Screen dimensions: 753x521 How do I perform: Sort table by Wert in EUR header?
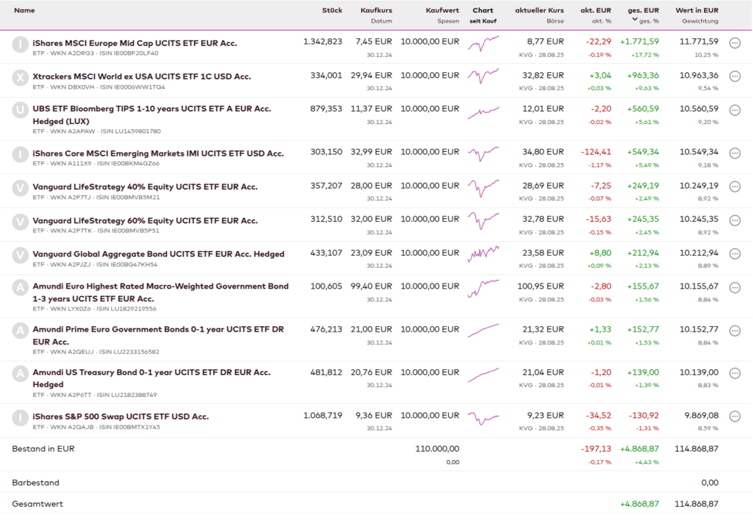[697, 10]
